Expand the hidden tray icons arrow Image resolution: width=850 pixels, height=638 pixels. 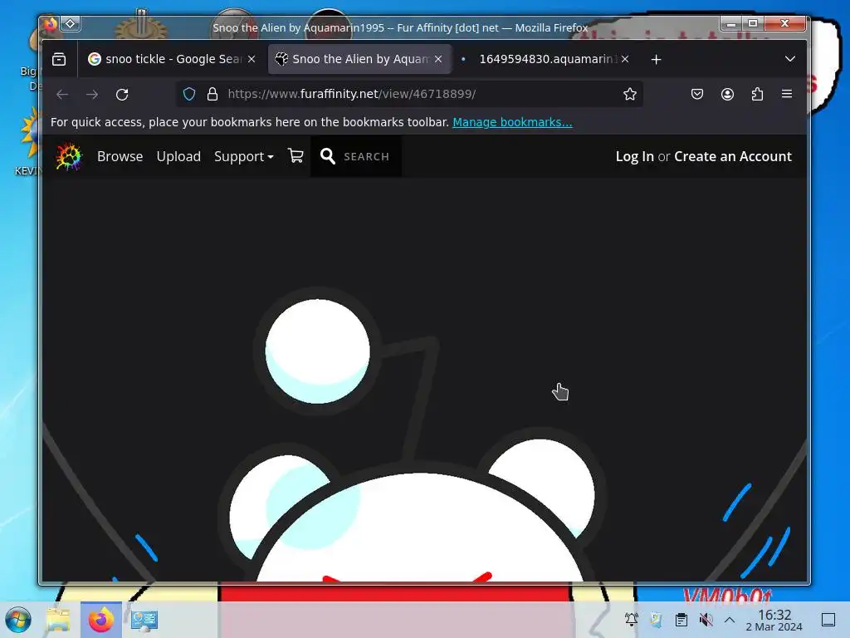(x=730, y=620)
